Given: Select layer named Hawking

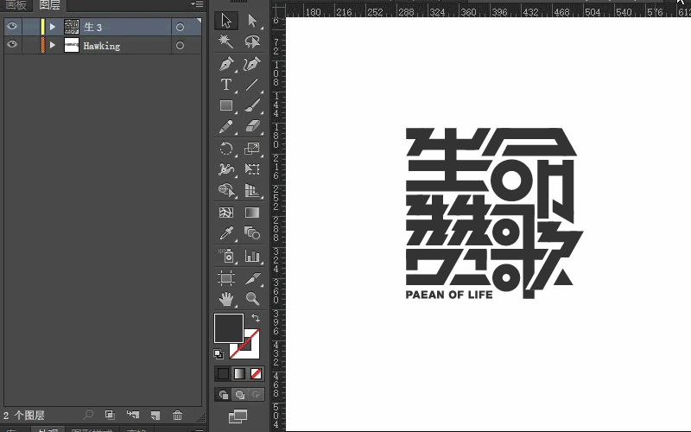Looking at the screenshot, I should (101, 46).
